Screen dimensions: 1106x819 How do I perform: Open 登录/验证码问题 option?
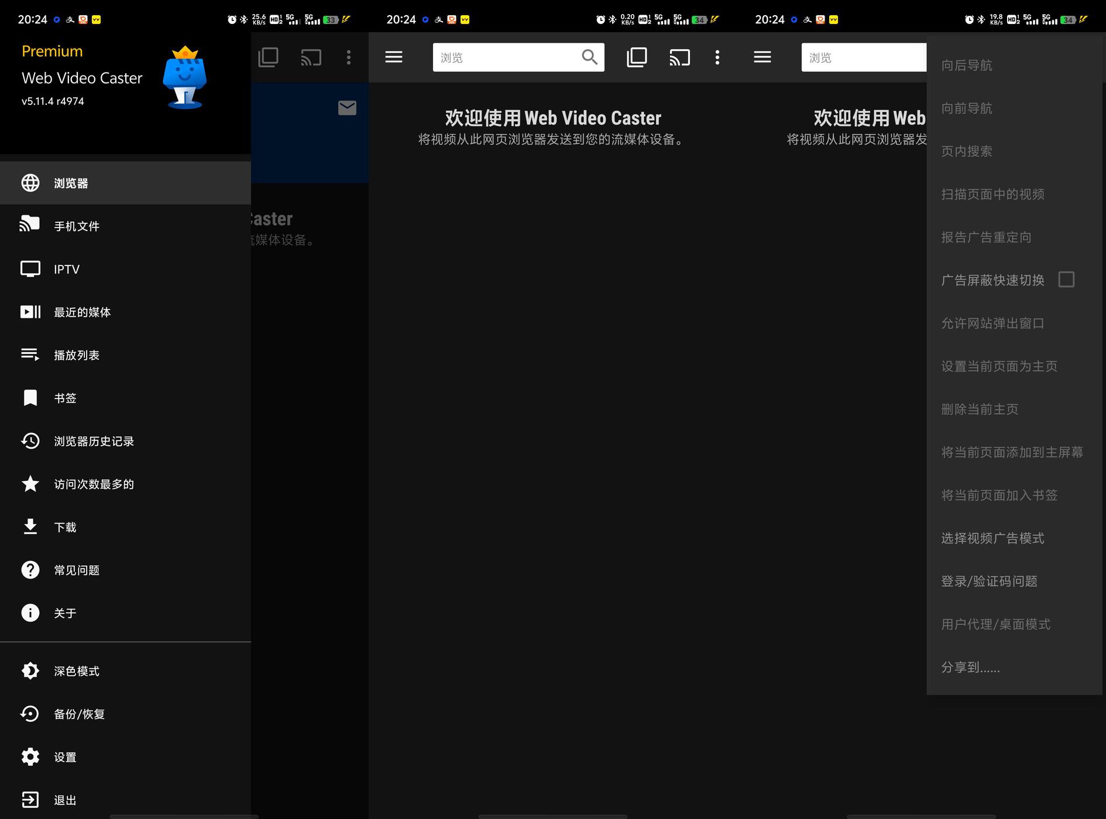point(1015,581)
